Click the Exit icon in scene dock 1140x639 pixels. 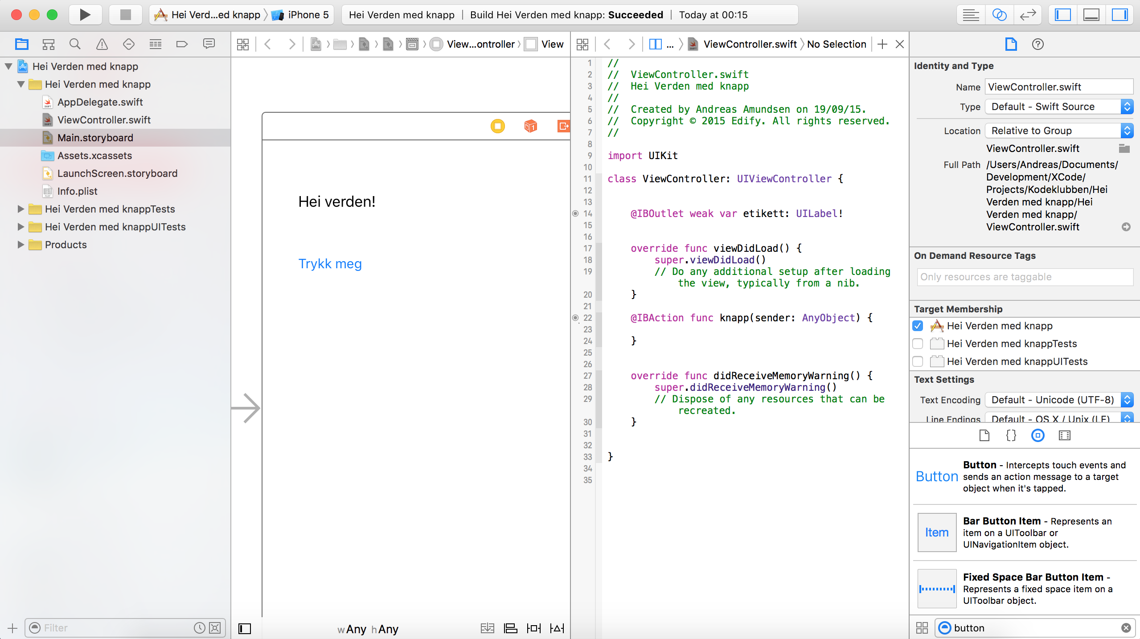563,126
